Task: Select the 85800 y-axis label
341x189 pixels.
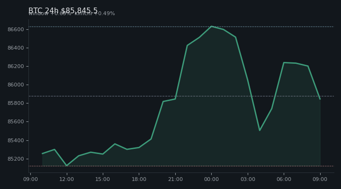Action: pyautogui.click(x=16, y=103)
